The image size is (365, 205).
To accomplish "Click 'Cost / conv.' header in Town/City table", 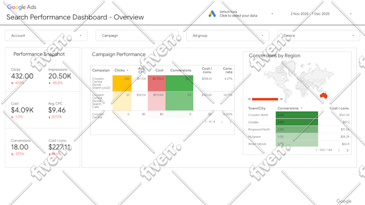I will point(339,108).
